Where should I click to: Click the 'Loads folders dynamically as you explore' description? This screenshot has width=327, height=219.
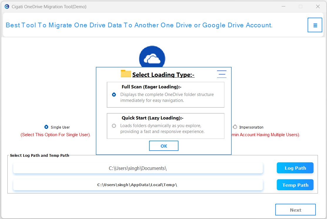(162, 129)
